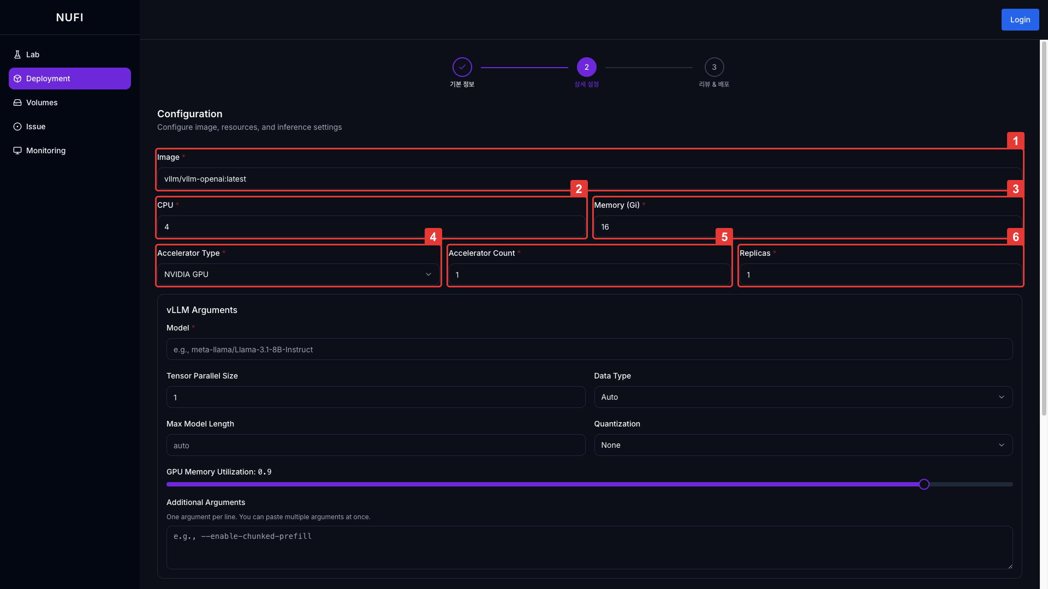Viewport: 1048px width, 589px height.
Task: Click the Monitoring screen icon
Action: [17, 151]
